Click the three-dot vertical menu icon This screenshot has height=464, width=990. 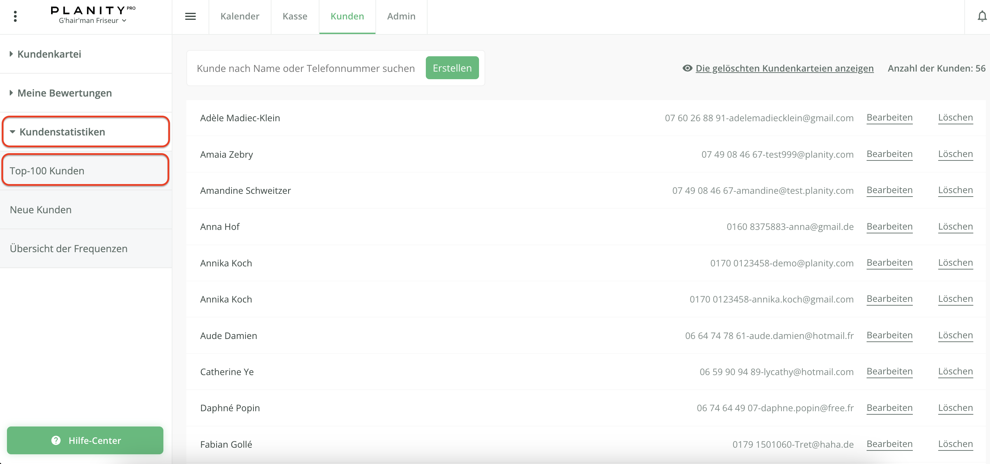(x=15, y=16)
